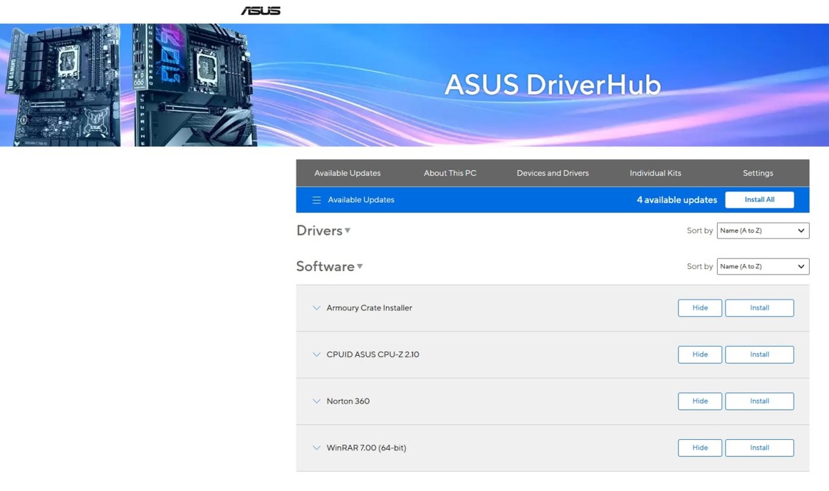Switch to About This PC tab
829x491 pixels.
450,173
